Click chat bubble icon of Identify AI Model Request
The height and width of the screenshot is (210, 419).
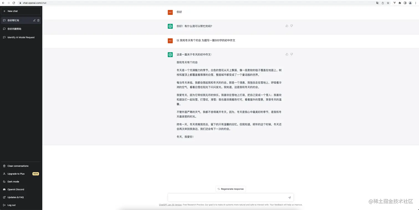[4, 37]
